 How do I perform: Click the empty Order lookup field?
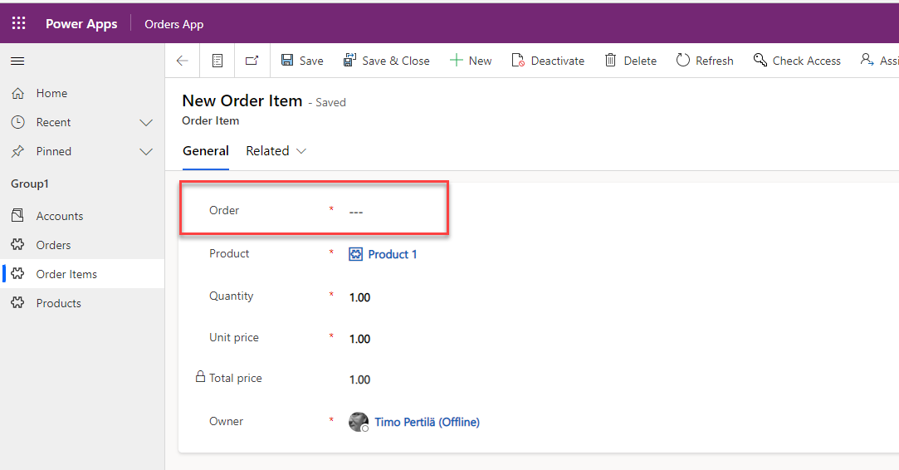coord(390,211)
